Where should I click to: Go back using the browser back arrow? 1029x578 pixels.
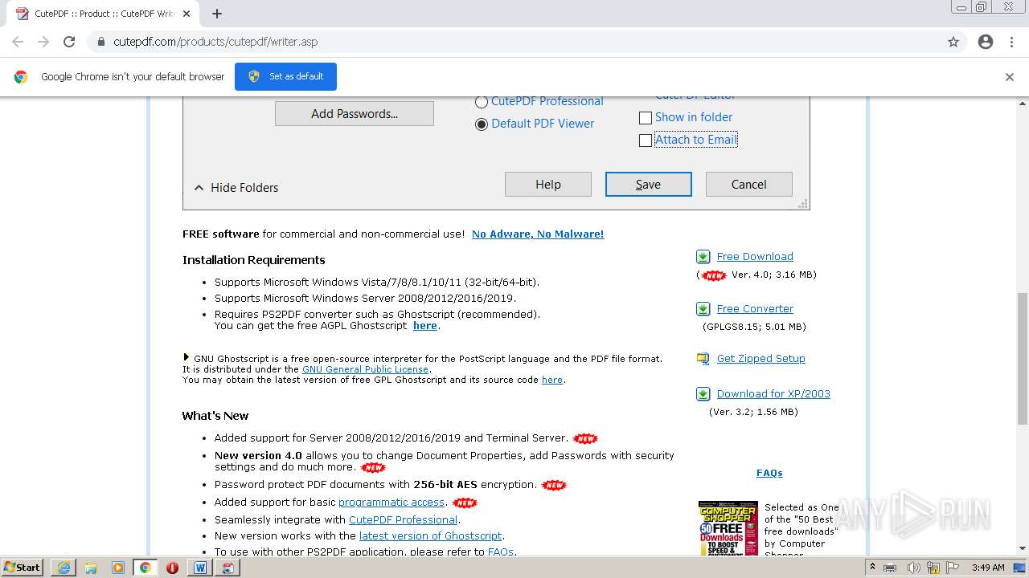click(x=18, y=42)
